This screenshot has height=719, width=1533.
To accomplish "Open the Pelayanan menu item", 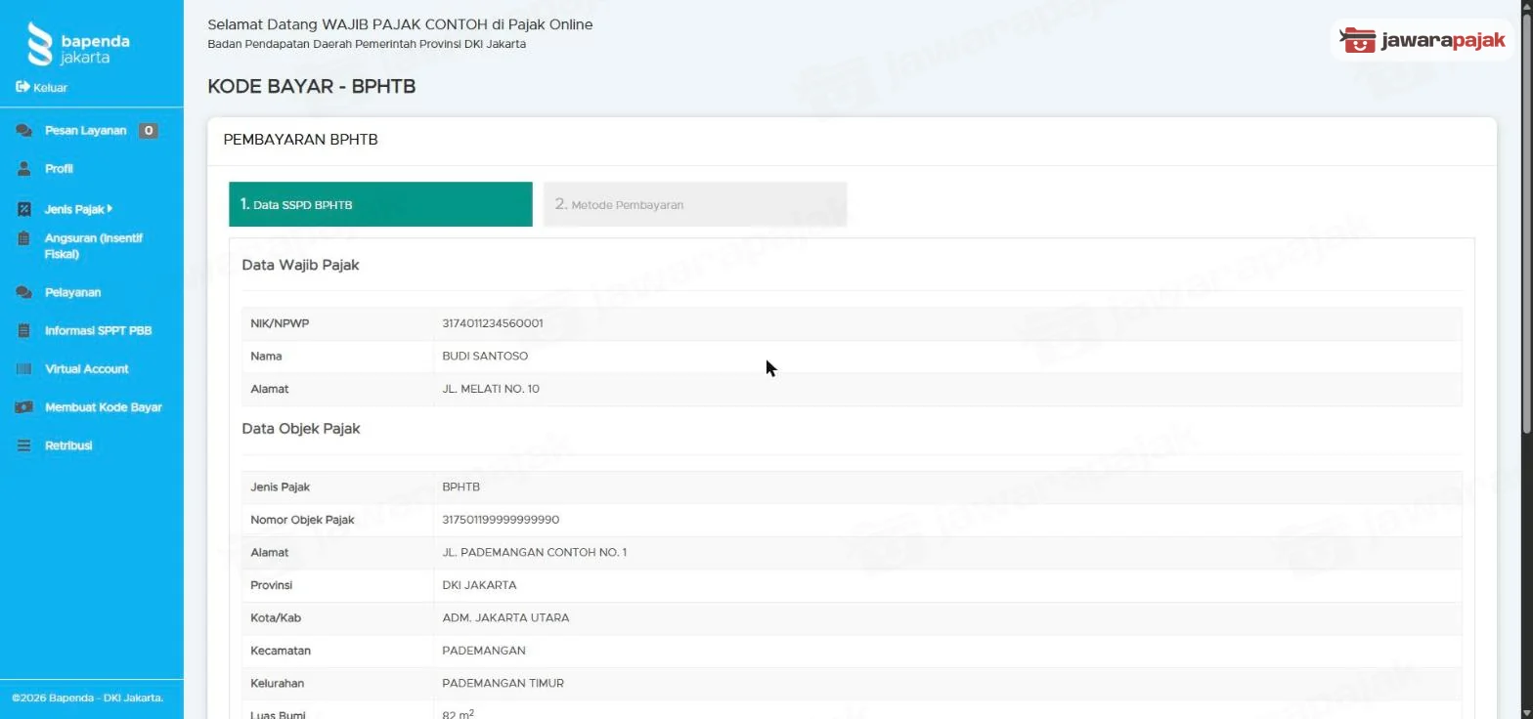I will pyautogui.click(x=72, y=292).
